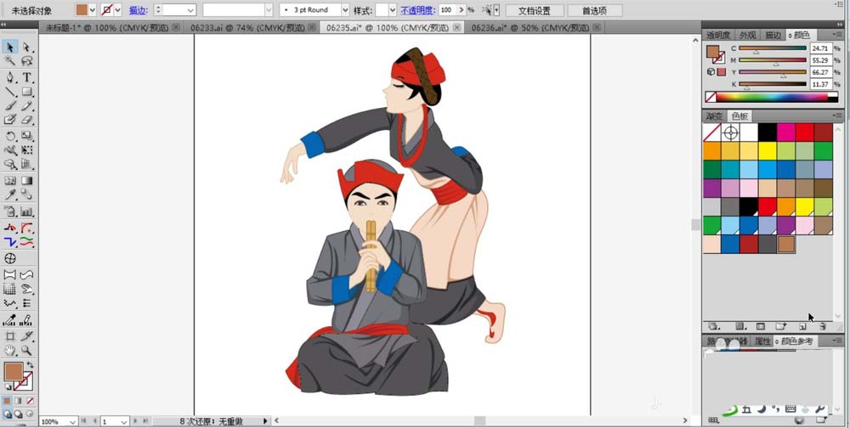Open fill color dropdown in control bar

pos(92,9)
